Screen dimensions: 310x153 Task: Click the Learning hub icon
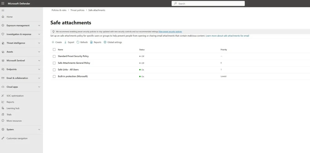[x=3, y=108]
